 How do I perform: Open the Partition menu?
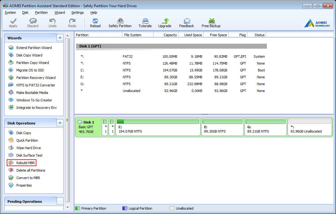click(41, 12)
